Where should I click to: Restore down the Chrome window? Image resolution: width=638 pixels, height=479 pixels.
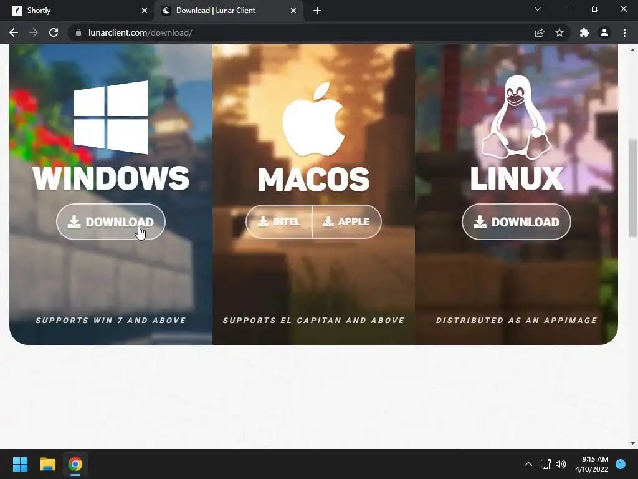[x=595, y=9]
